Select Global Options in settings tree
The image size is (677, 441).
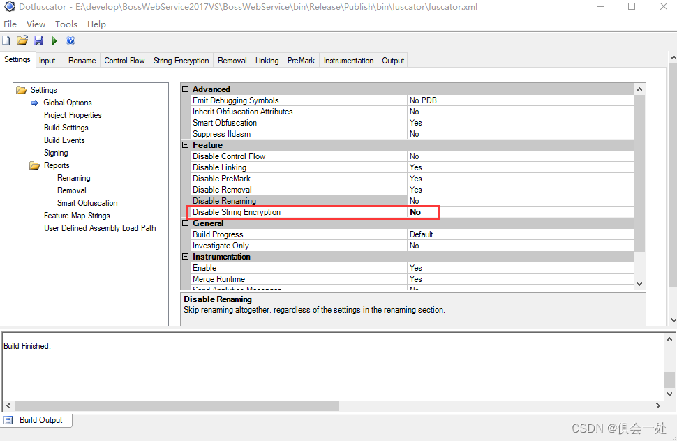point(68,103)
